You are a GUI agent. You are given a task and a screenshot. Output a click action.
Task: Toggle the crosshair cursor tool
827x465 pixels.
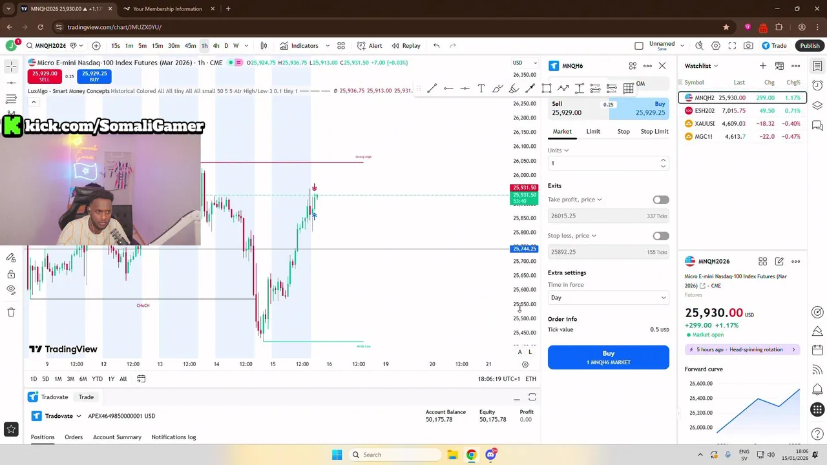pos(11,67)
